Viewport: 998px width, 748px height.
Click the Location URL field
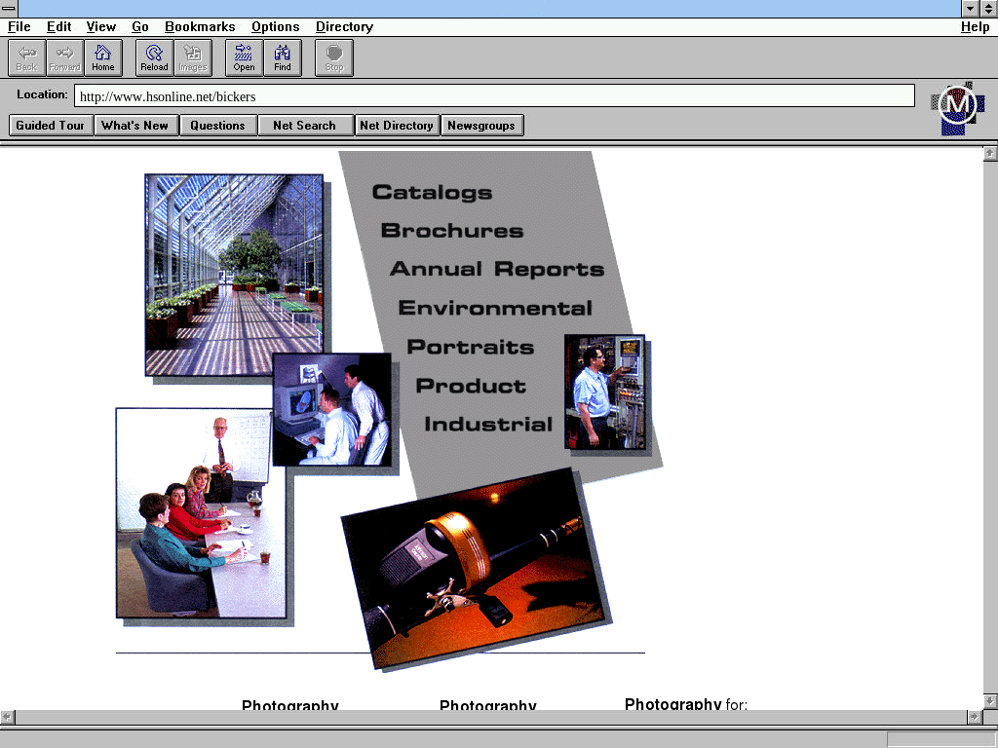(x=494, y=96)
